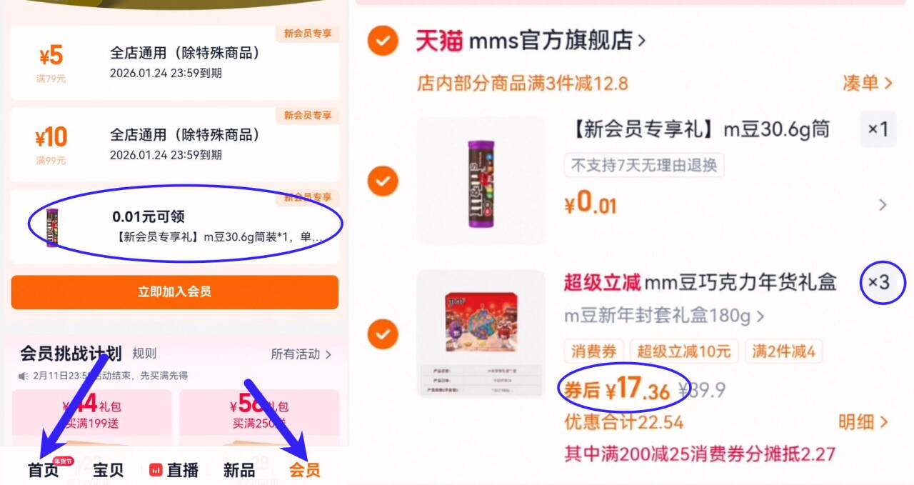Open the m豆新年封套礼盒180g spec selector
Viewport: 914px width, 485px height.
point(665,316)
